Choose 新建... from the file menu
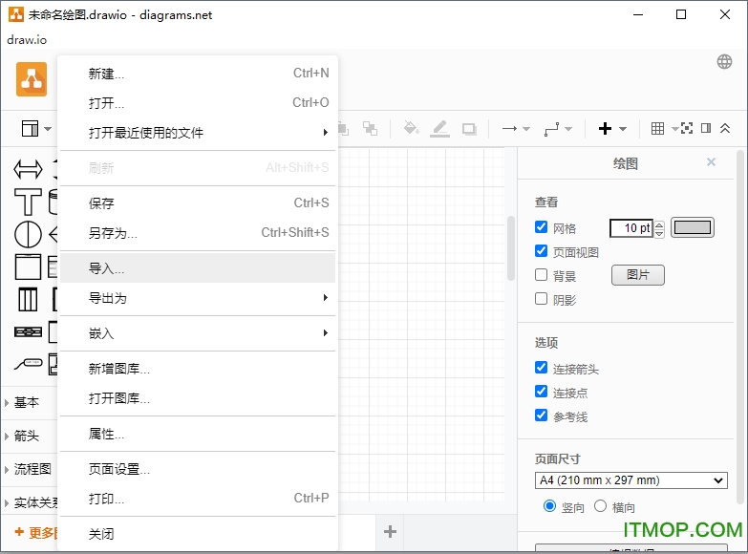 tap(198, 74)
